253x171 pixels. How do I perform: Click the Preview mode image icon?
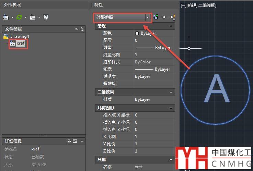(75, 141)
